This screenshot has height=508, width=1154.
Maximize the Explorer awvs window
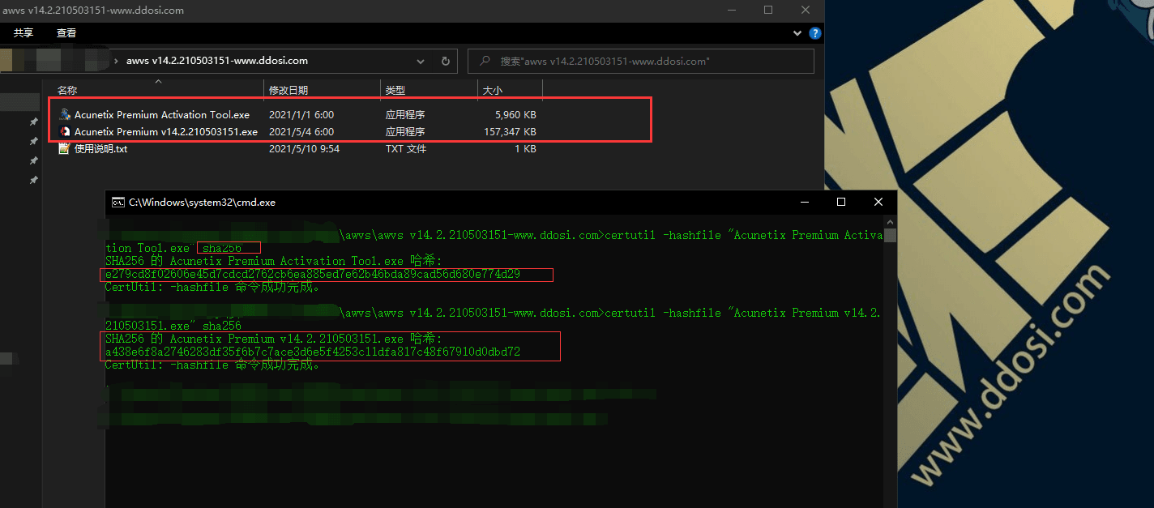pos(768,10)
